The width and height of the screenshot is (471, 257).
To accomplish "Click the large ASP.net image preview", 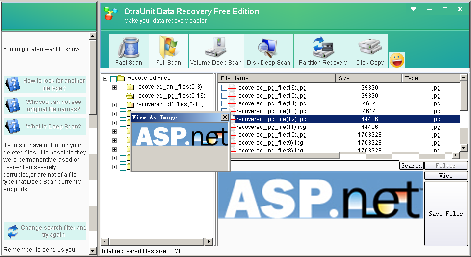I will (x=320, y=195).
